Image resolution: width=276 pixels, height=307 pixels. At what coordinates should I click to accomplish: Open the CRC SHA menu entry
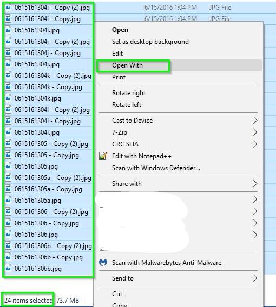125,144
